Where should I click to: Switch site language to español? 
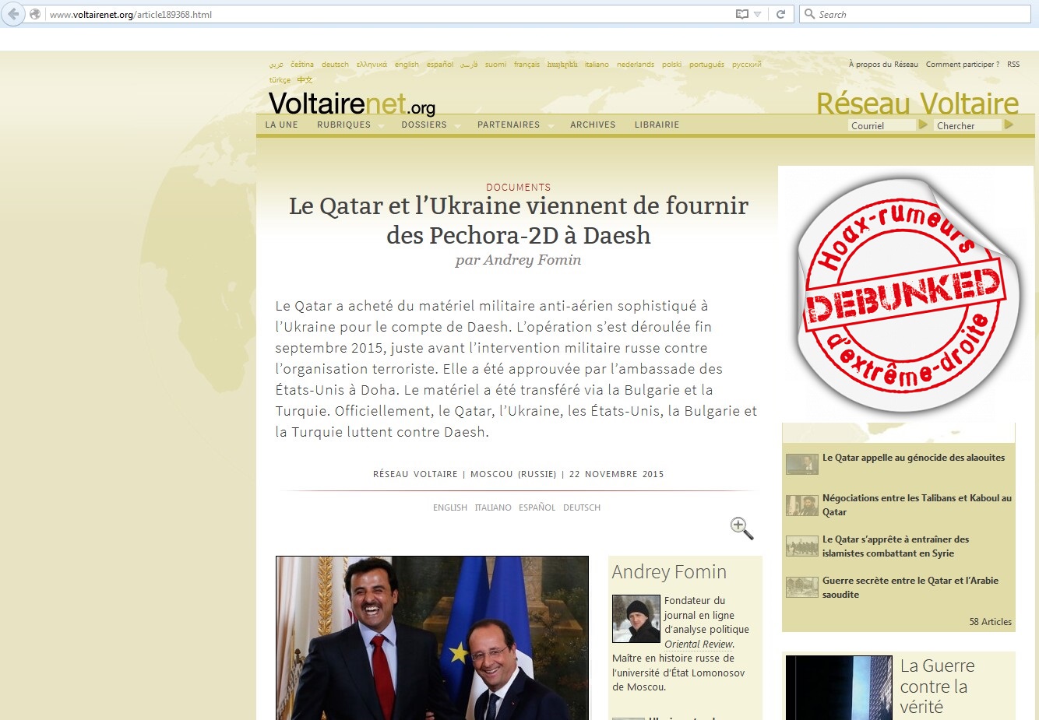coord(440,65)
